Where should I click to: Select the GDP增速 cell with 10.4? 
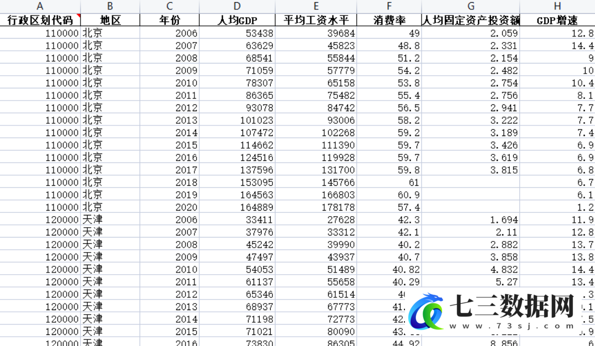(x=557, y=83)
